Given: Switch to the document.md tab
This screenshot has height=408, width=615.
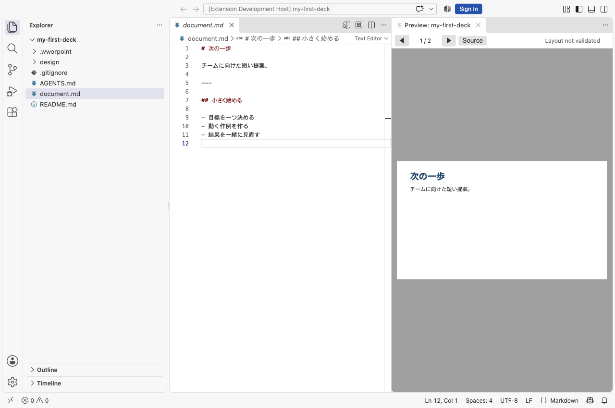Looking at the screenshot, I should point(203,25).
